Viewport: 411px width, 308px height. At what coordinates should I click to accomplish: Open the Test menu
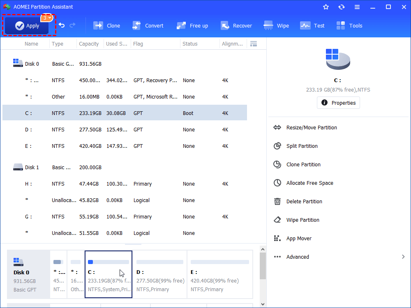[312, 25]
